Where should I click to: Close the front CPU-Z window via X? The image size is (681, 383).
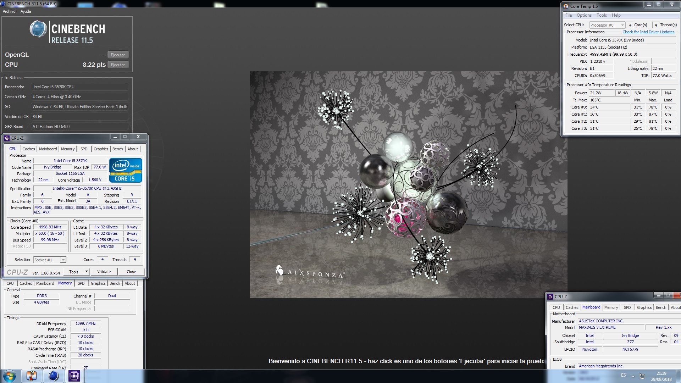138,137
